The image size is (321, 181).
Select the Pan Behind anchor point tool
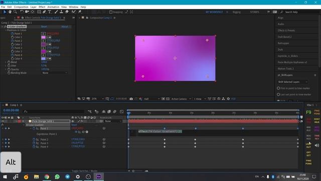coord(32,12)
